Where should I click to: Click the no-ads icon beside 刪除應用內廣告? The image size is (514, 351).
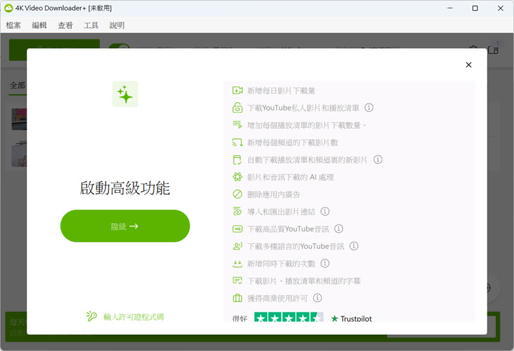237,194
